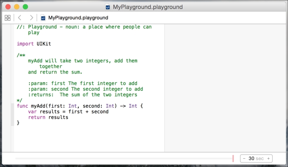The image size is (288, 167).
Task: Go forward with the right chevron
Action: coord(31,18)
